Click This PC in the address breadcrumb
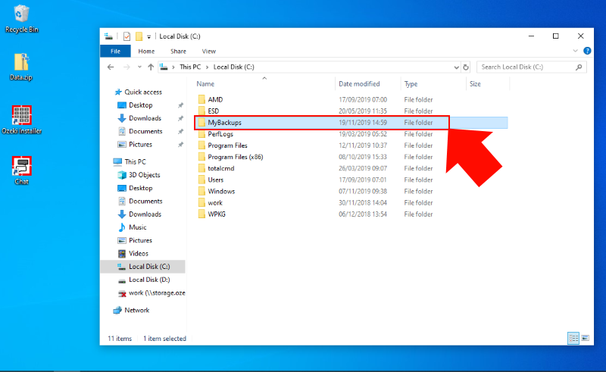Screen dimensions: 606x372 point(190,67)
